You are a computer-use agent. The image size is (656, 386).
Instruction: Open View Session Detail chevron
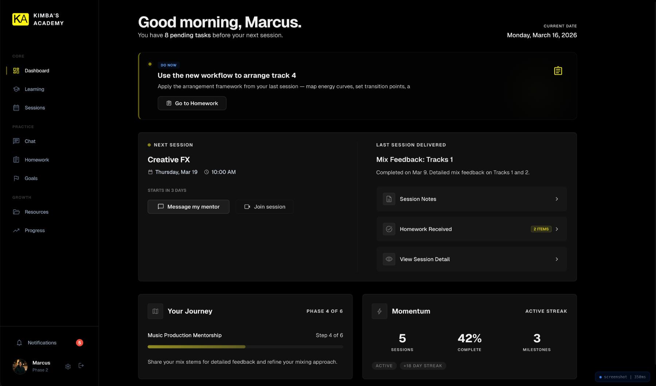click(557, 259)
